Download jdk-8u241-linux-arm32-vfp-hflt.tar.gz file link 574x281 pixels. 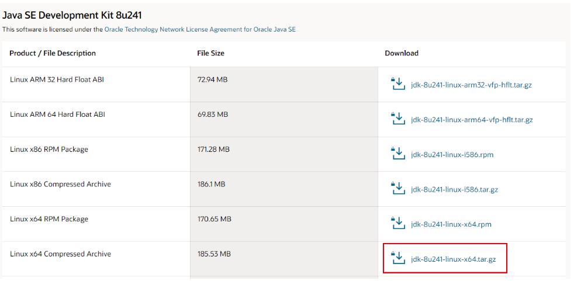tap(471, 85)
